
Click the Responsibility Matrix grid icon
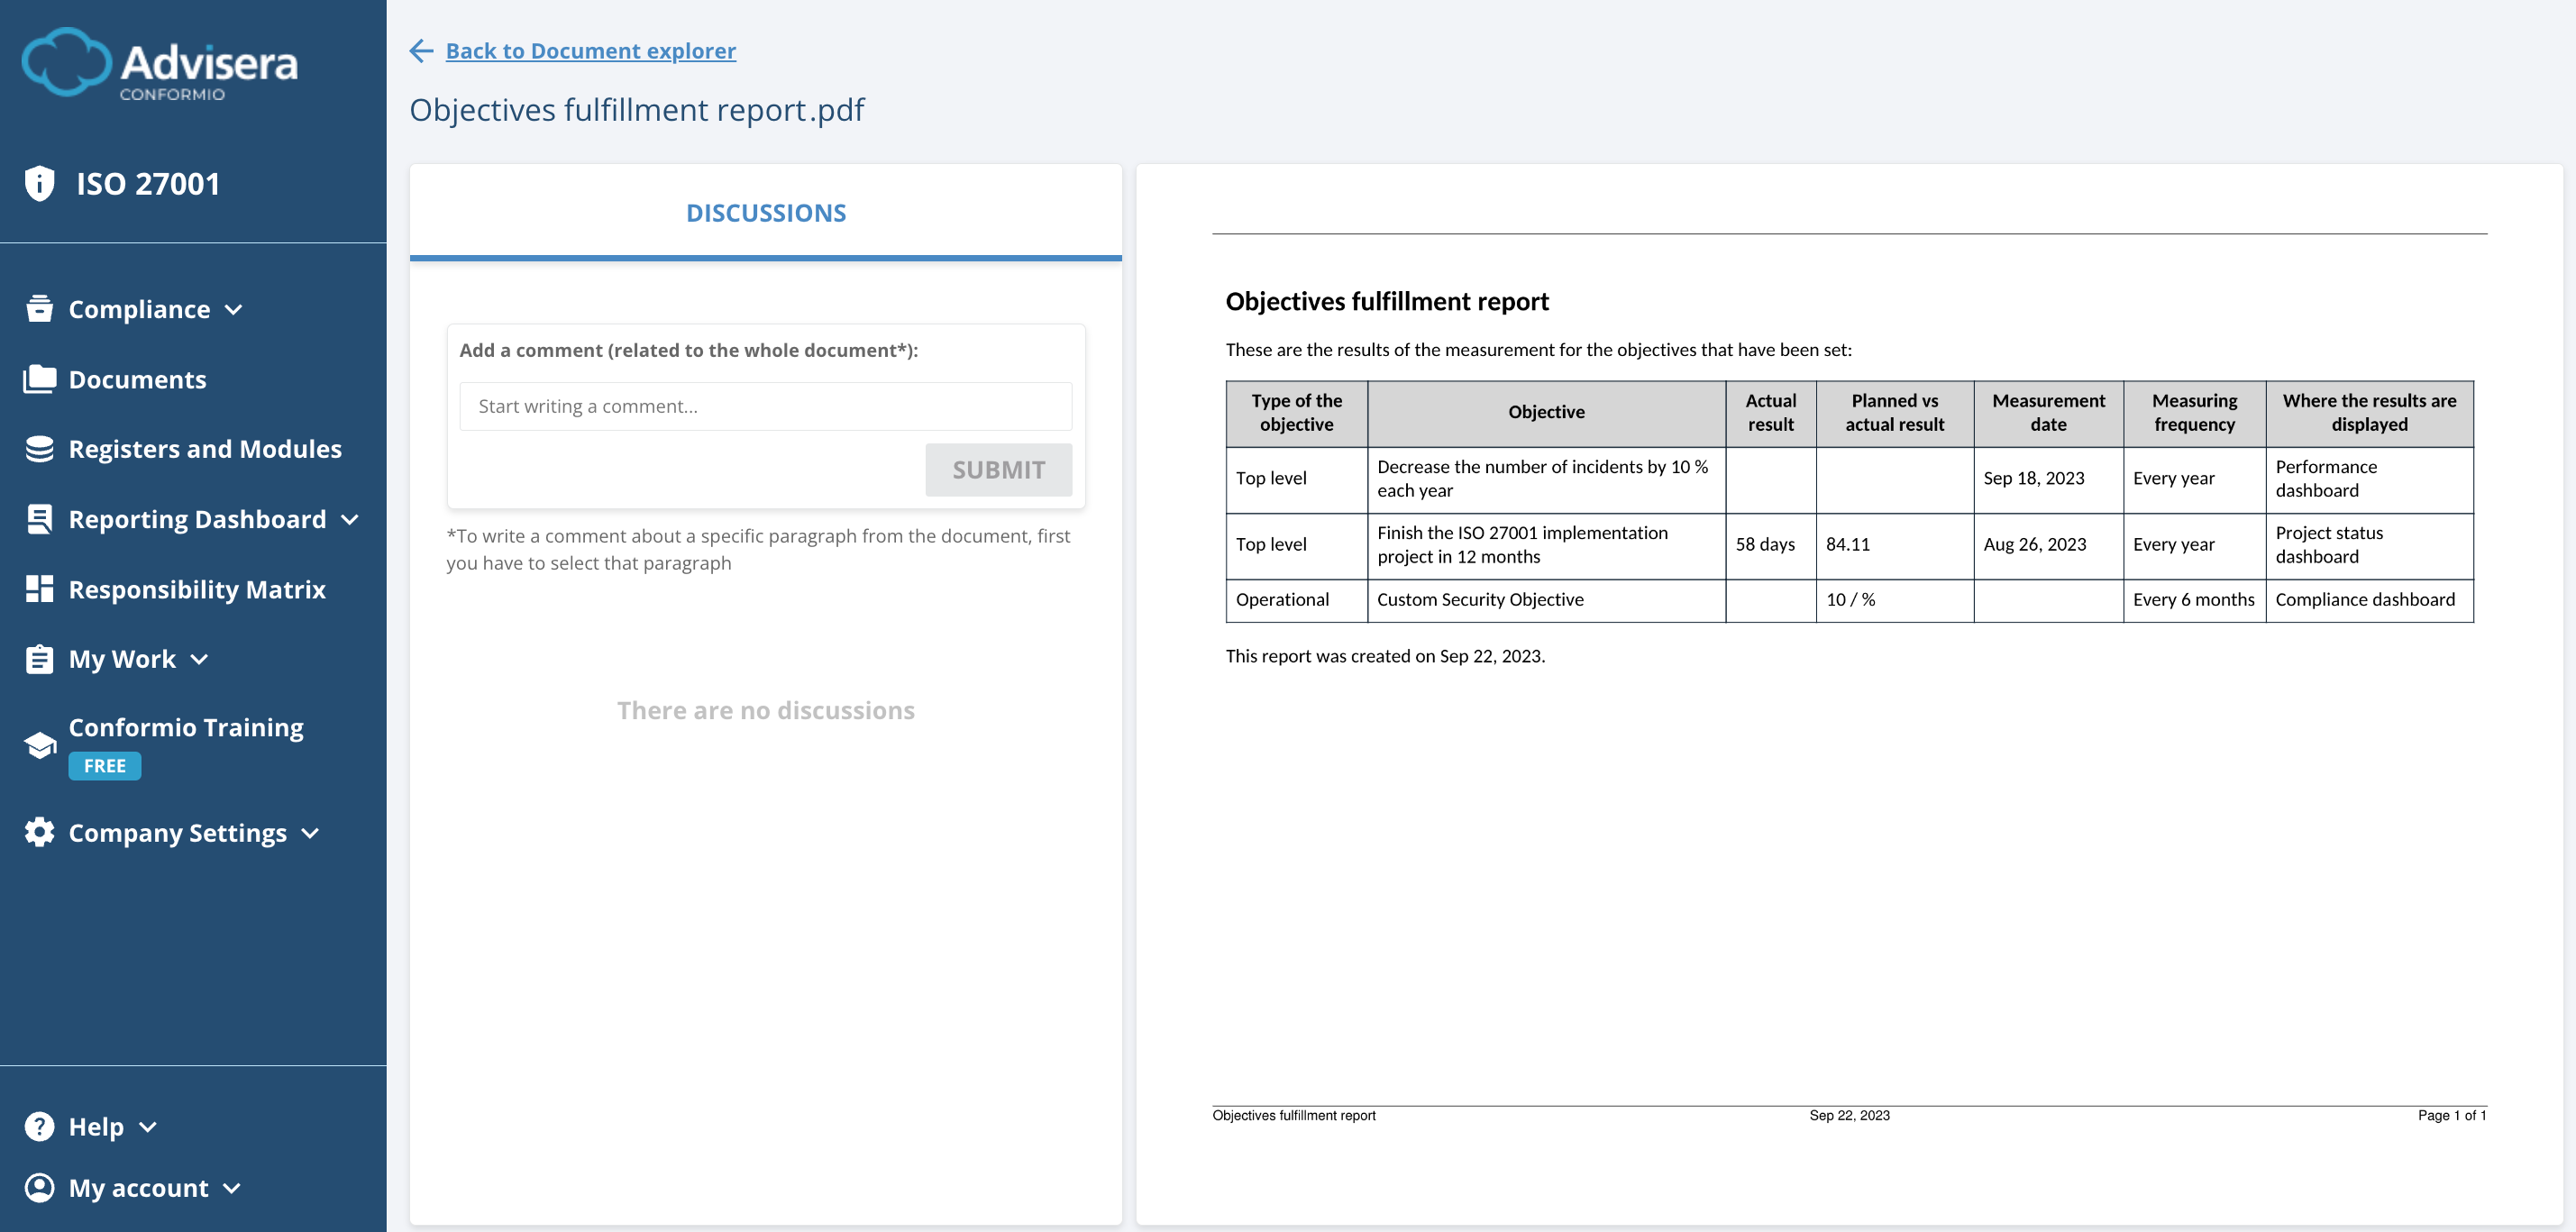(x=38, y=589)
